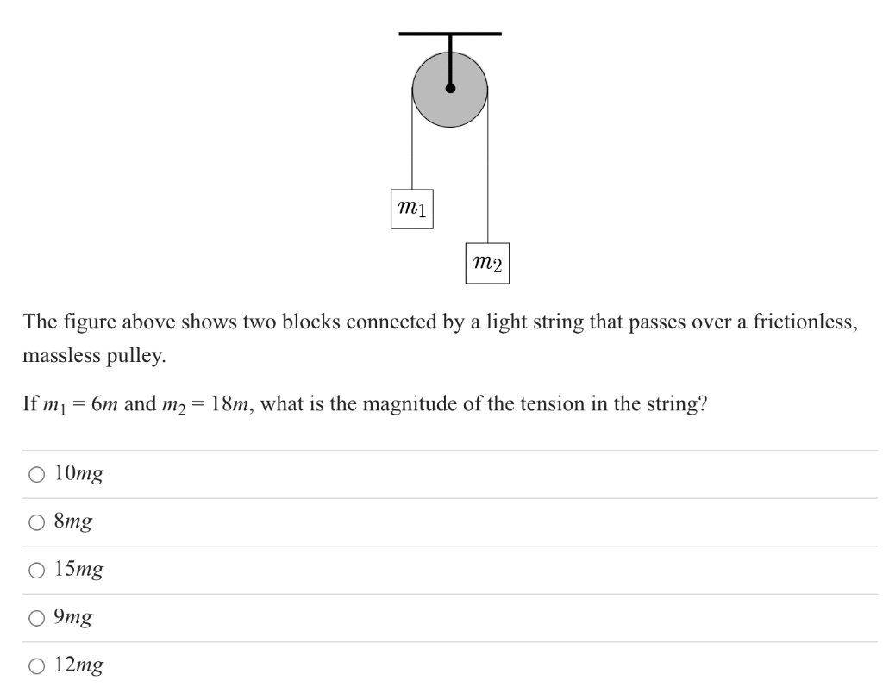883x693 pixels.
Task: Click the 10mg answer label text
Action: point(78,473)
